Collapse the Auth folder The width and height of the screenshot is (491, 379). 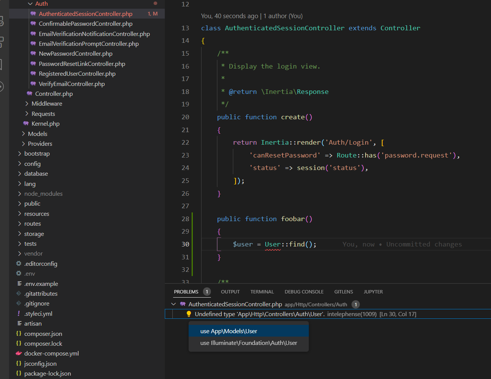point(30,4)
